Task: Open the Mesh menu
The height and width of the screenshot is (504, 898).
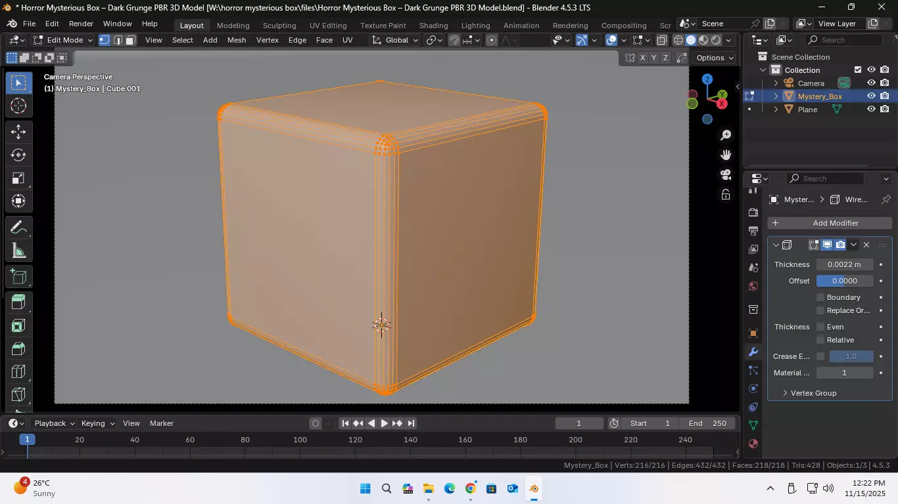Action: 237,40
